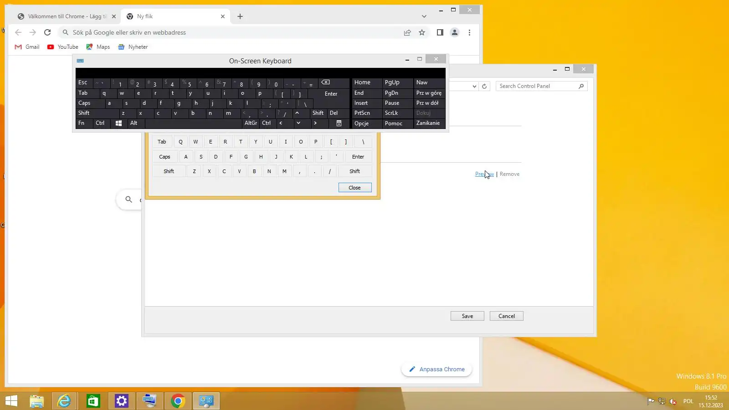The image size is (729, 410).
Task: Share this page from Chrome's address bar
Action: 407,32
